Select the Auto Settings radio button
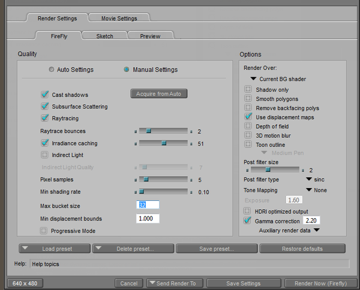 click(52, 70)
